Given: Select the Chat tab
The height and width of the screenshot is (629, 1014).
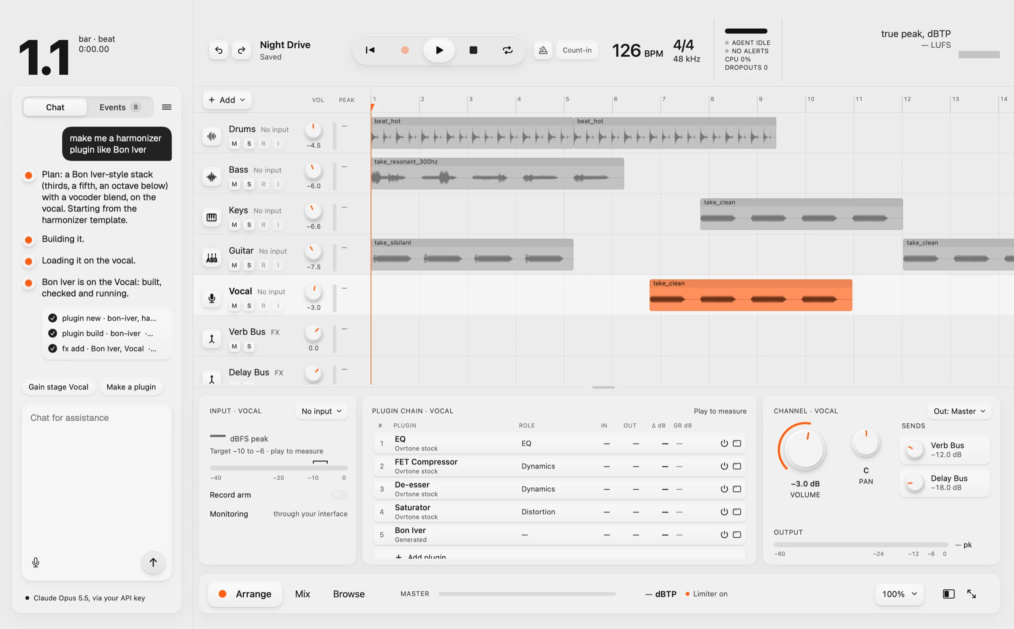Looking at the screenshot, I should 55,107.
